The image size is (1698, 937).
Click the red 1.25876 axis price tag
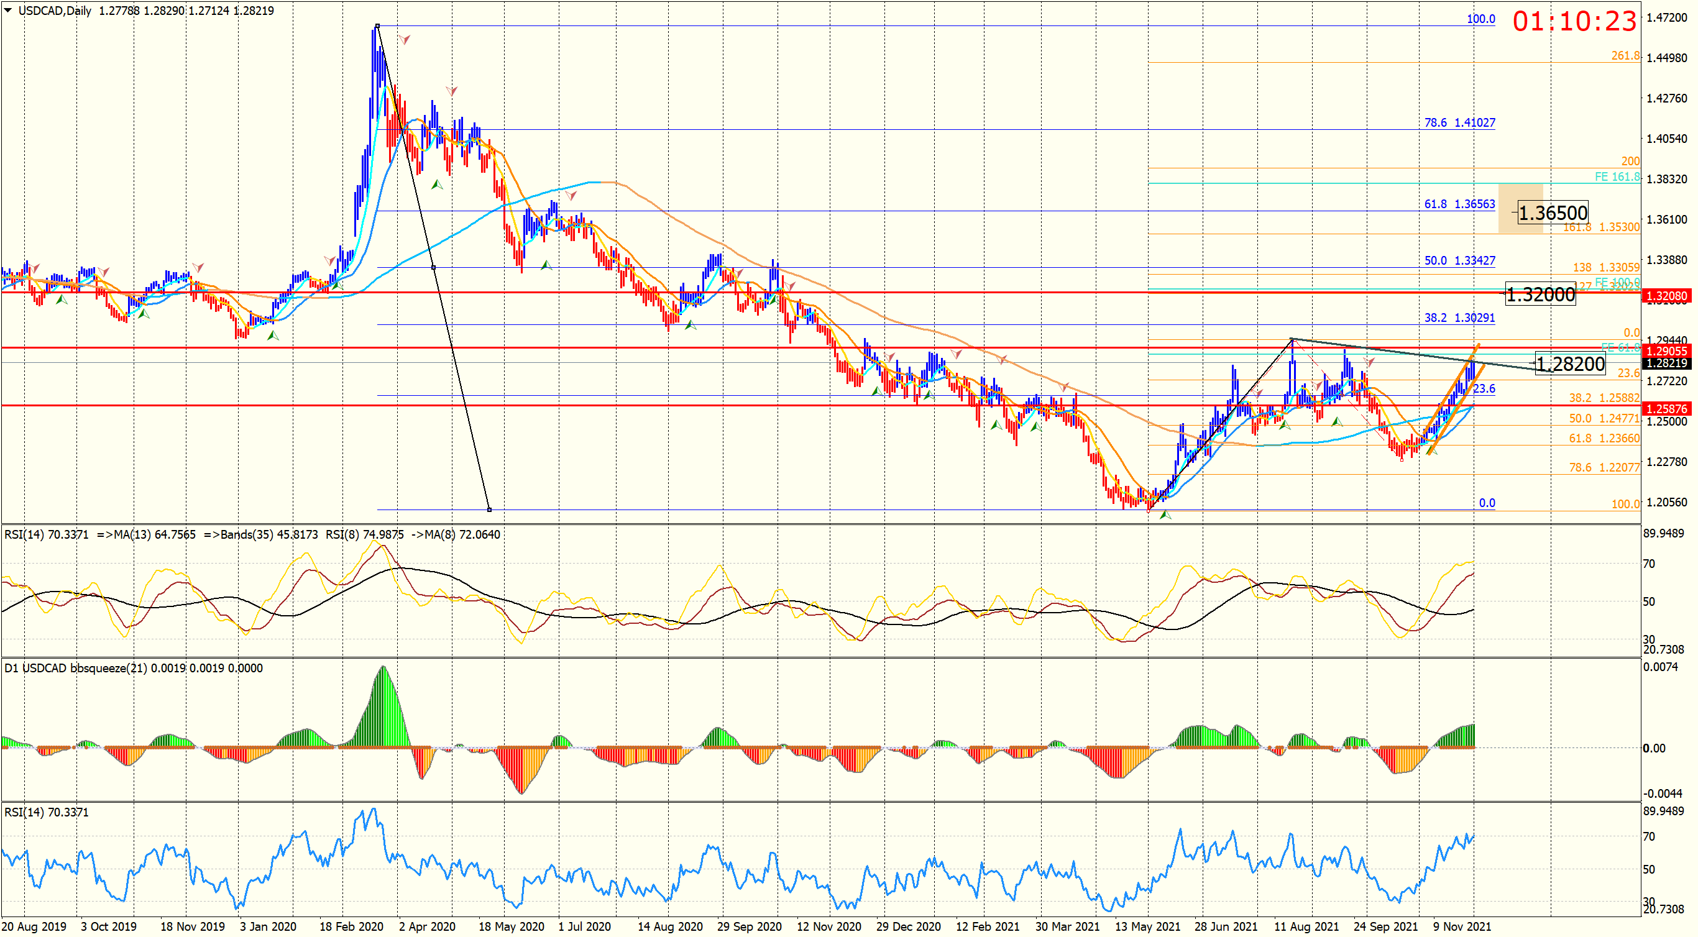point(1666,408)
